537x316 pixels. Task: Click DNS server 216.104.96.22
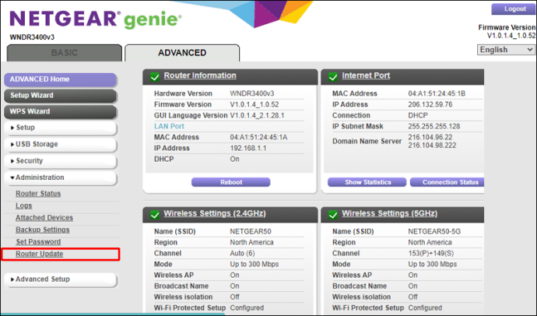(430, 137)
